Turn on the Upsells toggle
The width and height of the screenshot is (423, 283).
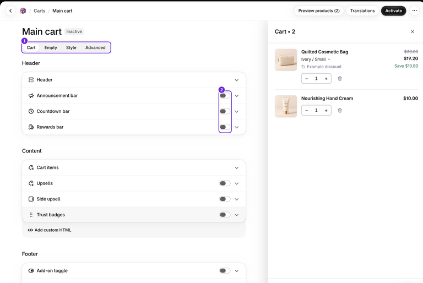click(225, 183)
